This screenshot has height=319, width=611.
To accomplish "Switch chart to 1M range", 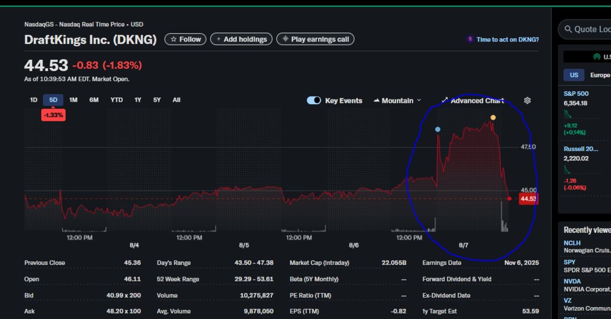I will tap(73, 100).
